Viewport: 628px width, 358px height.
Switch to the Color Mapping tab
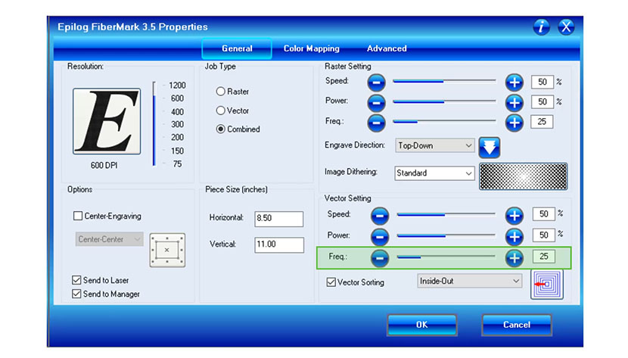tap(311, 48)
